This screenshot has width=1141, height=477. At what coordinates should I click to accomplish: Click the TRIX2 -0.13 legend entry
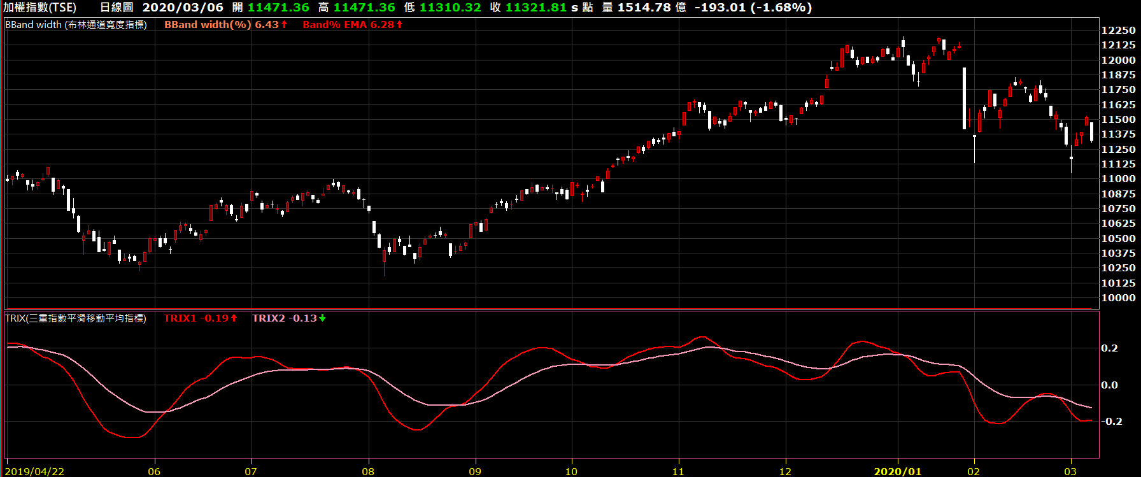pyautogui.click(x=284, y=318)
